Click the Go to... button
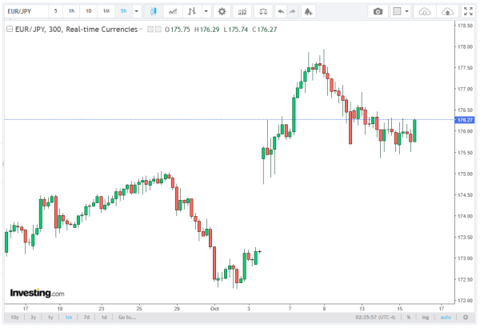The image size is (480, 328). (x=126, y=317)
